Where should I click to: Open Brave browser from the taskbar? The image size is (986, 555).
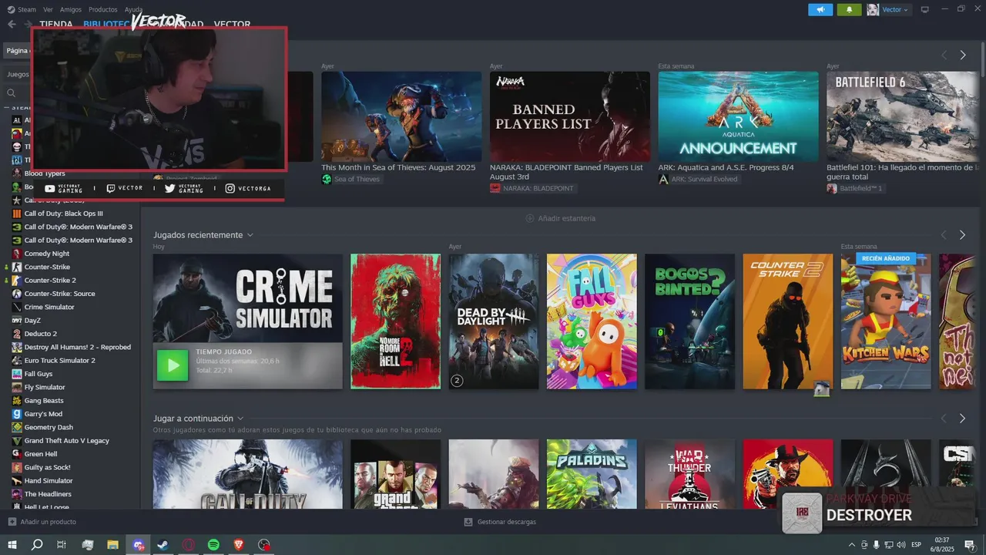coord(239,545)
